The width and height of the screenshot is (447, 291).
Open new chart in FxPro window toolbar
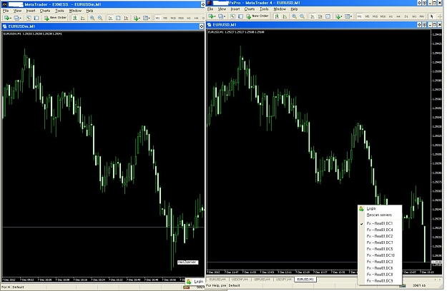(x=211, y=16)
